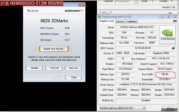Click Pixel Fillrate value 10.4 GPixel/s
The height and width of the screenshot is (112, 179).
pos(125,69)
